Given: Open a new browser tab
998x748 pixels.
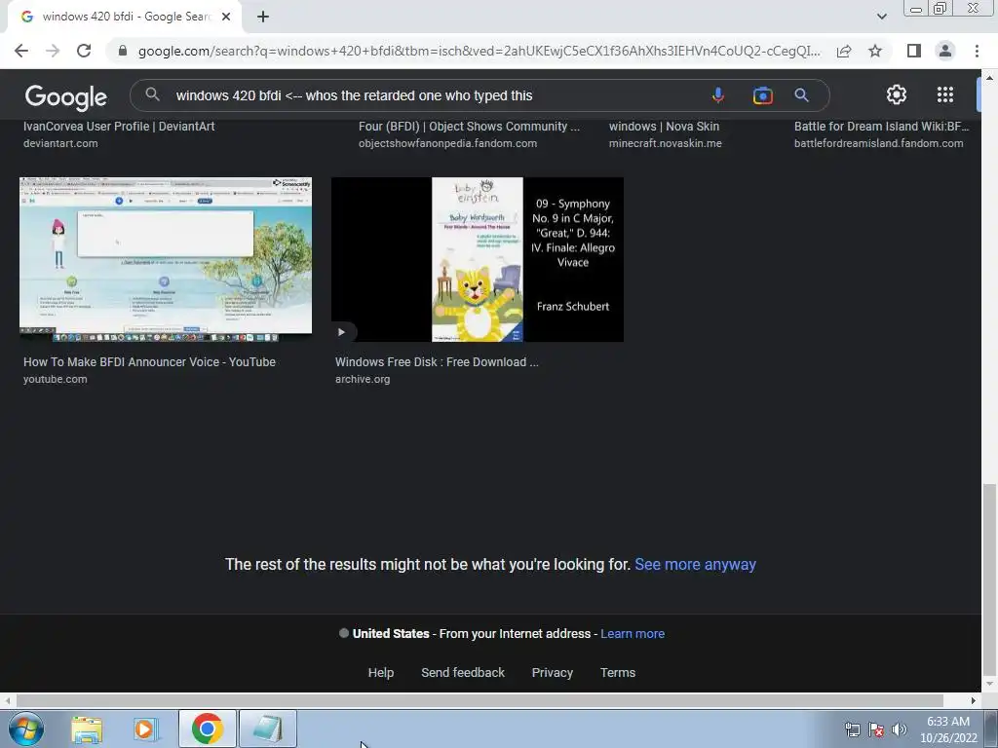Looking at the screenshot, I should point(263,17).
